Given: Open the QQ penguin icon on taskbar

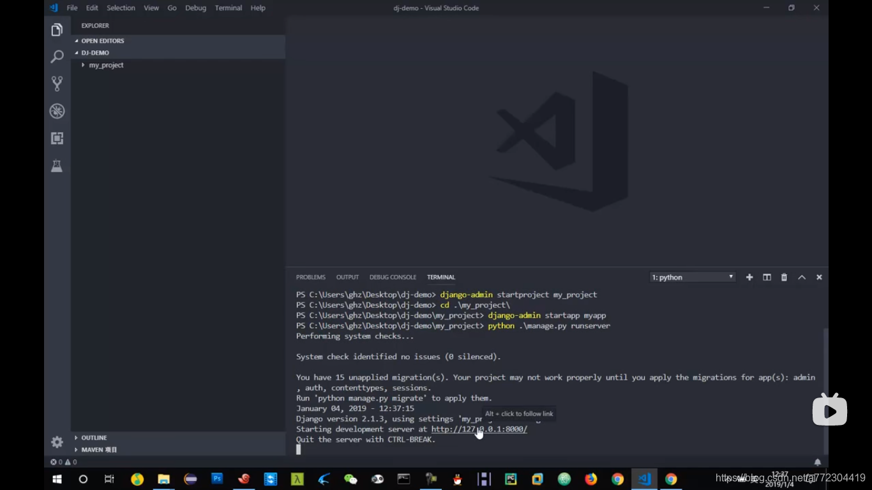Looking at the screenshot, I should click(458, 479).
